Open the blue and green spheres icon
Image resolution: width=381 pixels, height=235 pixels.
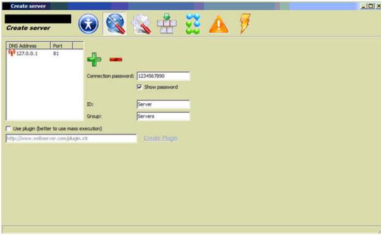[193, 23]
